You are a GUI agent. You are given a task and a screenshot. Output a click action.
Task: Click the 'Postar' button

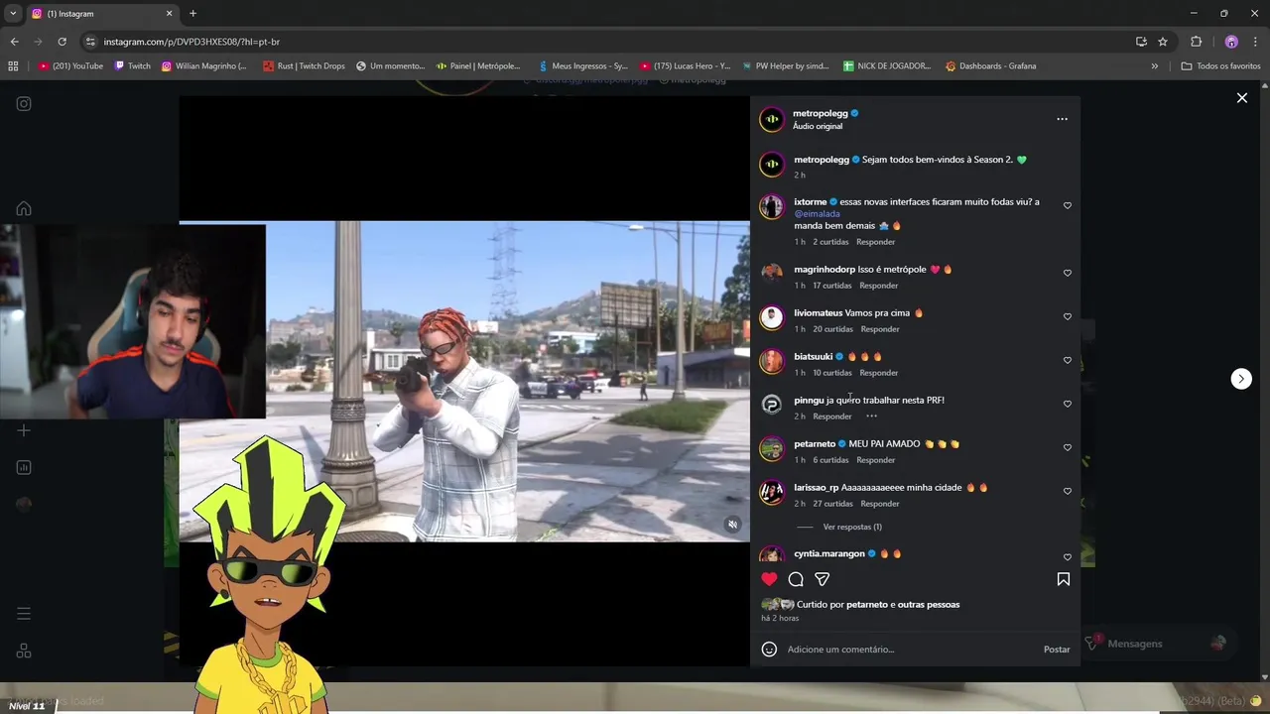click(1057, 650)
